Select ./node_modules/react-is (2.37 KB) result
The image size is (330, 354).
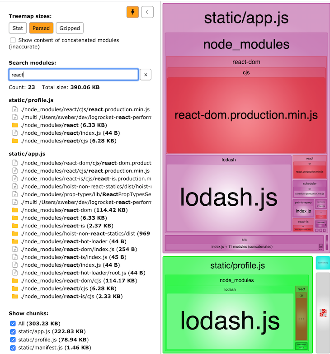(x=67, y=226)
